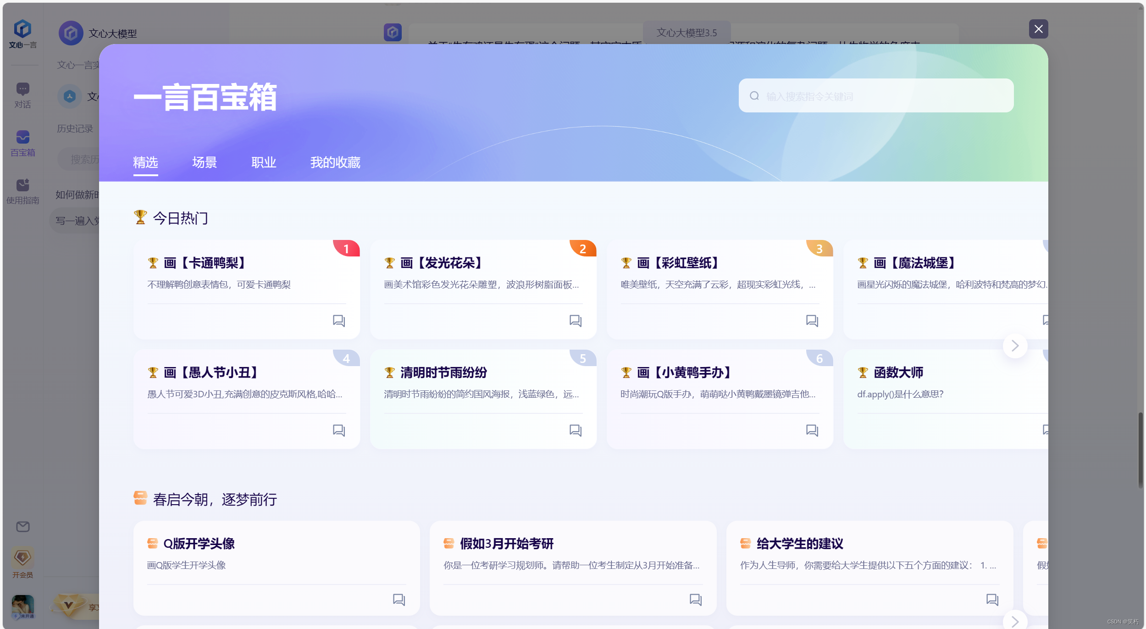The height and width of the screenshot is (629, 1146).
Task: Click the rank 1 badge on 卡通鸭梨 card
Action: (346, 248)
